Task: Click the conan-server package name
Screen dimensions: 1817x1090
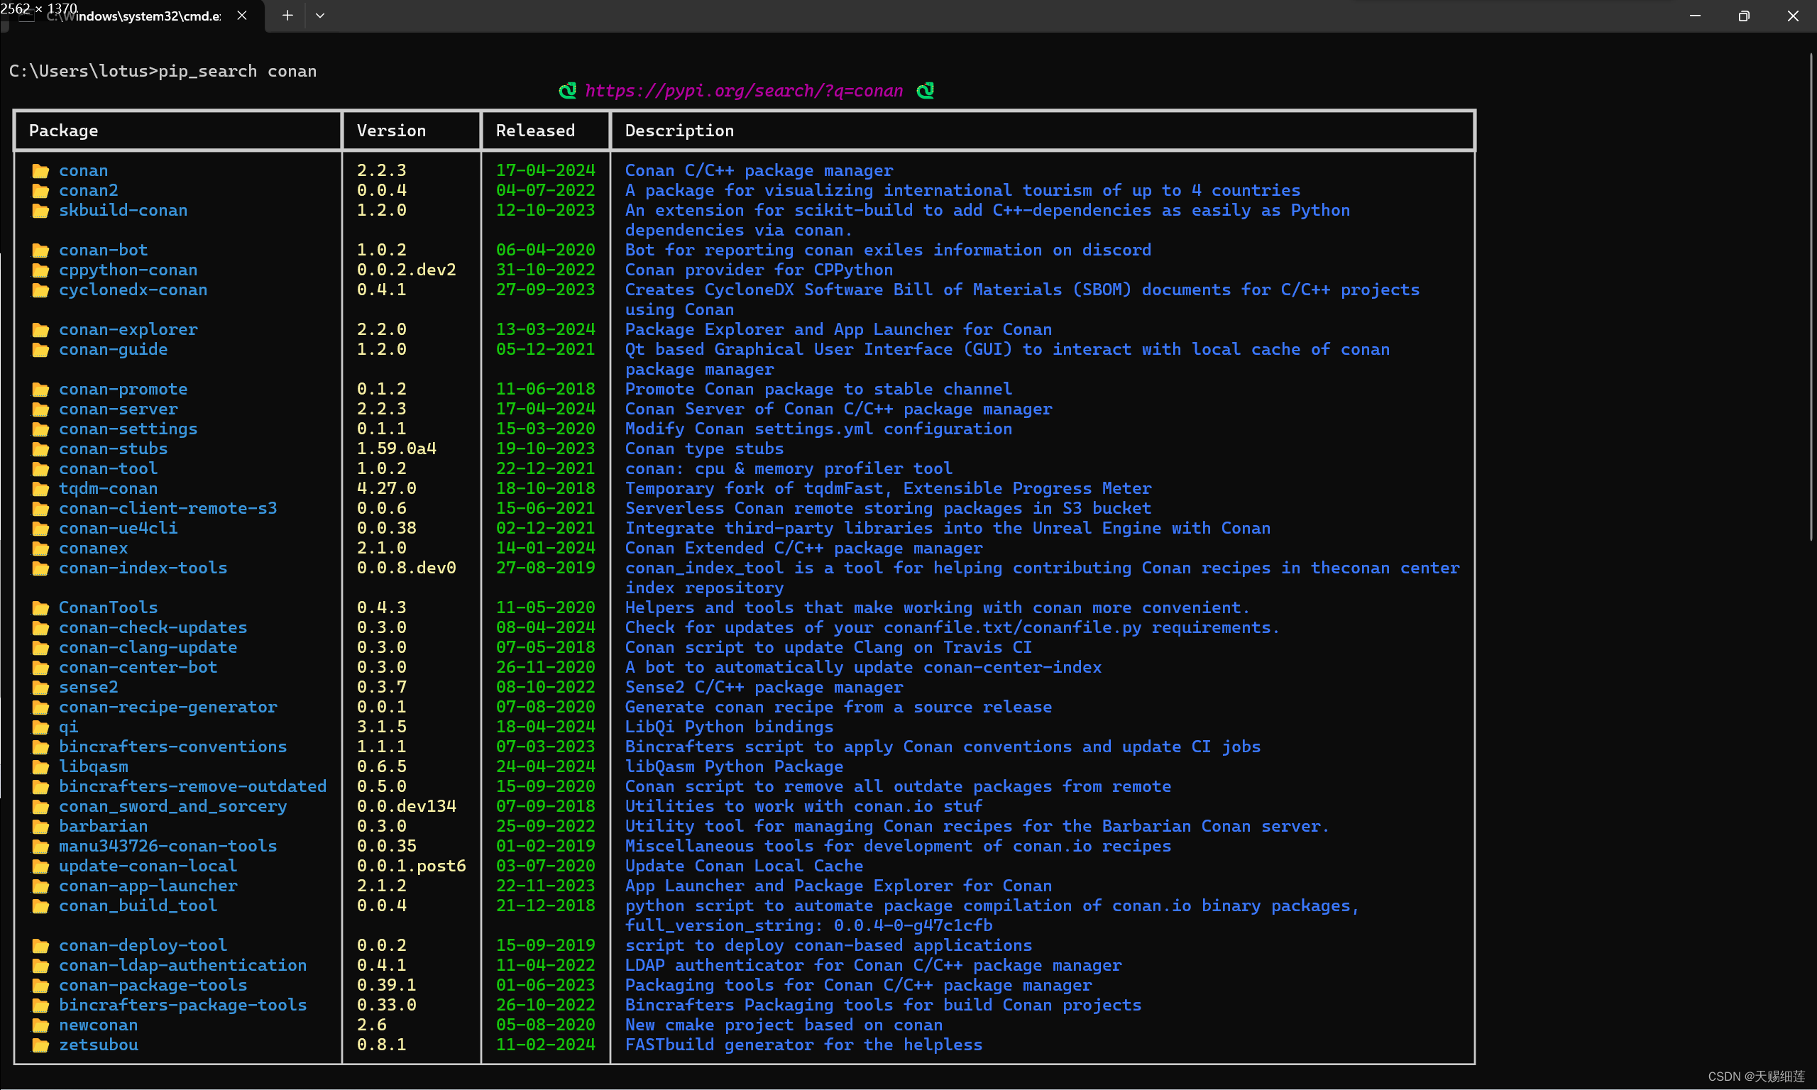Action: tap(119, 409)
